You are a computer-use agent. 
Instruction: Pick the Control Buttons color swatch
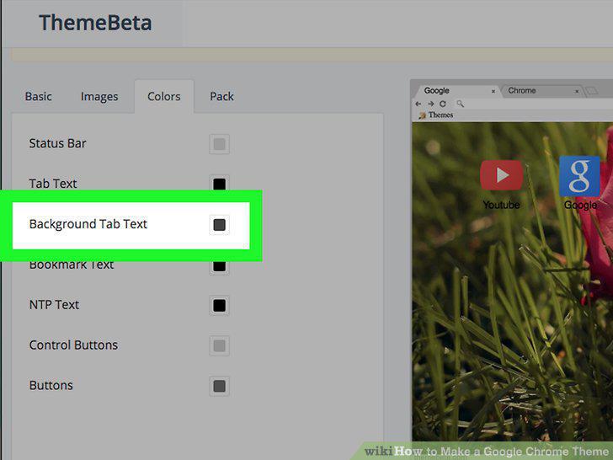click(x=219, y=345)
